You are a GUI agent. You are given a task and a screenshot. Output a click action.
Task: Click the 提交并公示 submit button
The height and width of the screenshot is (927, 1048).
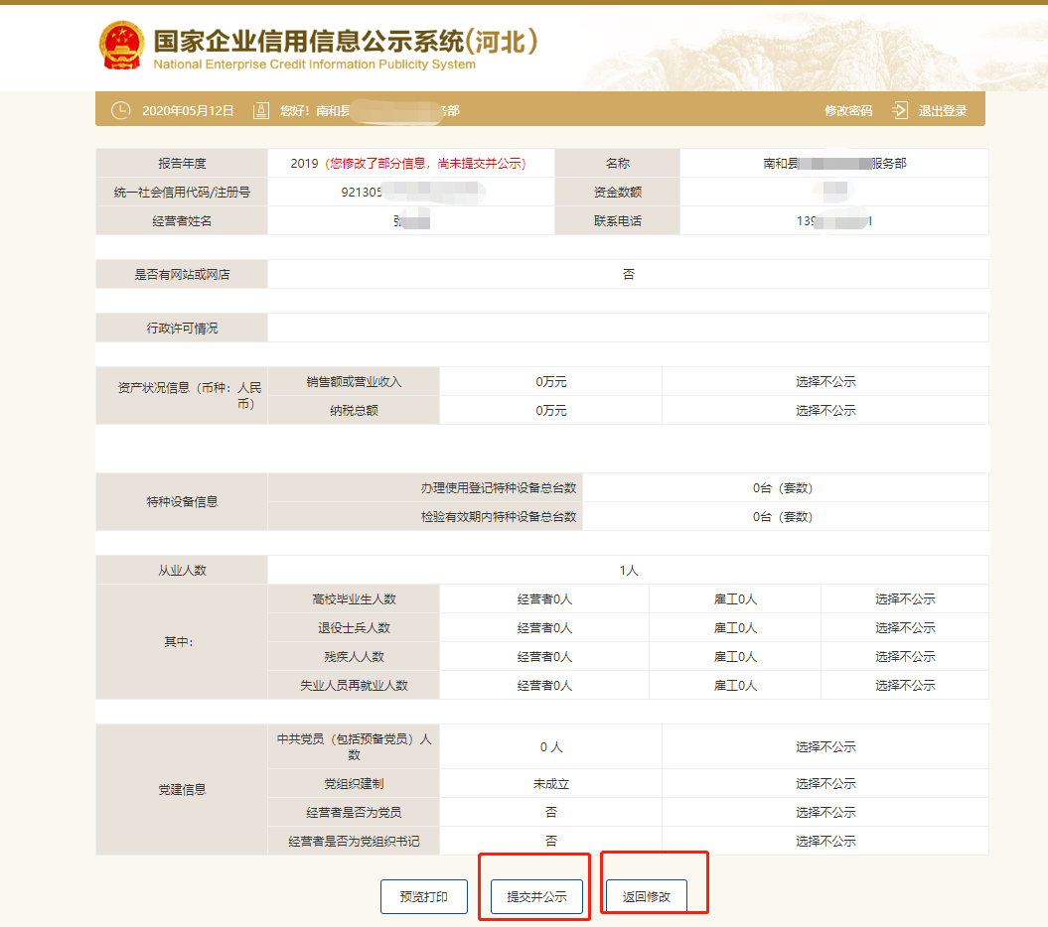534,896
